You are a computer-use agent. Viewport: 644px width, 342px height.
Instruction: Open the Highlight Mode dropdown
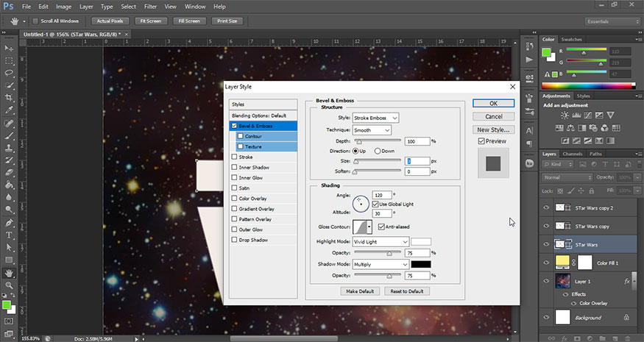(x=381, y=242)
